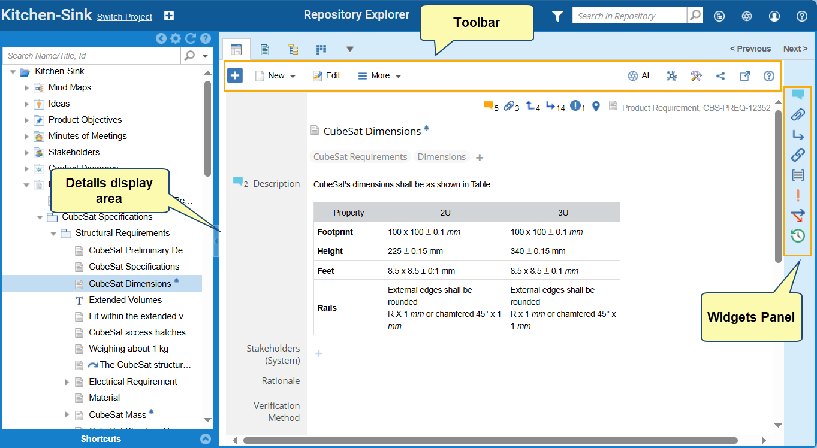
Task: Open the attachments paperclip widget
Action: 797,114
